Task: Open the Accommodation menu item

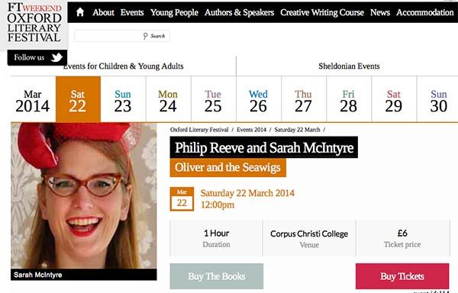Action: coord(424,12)
